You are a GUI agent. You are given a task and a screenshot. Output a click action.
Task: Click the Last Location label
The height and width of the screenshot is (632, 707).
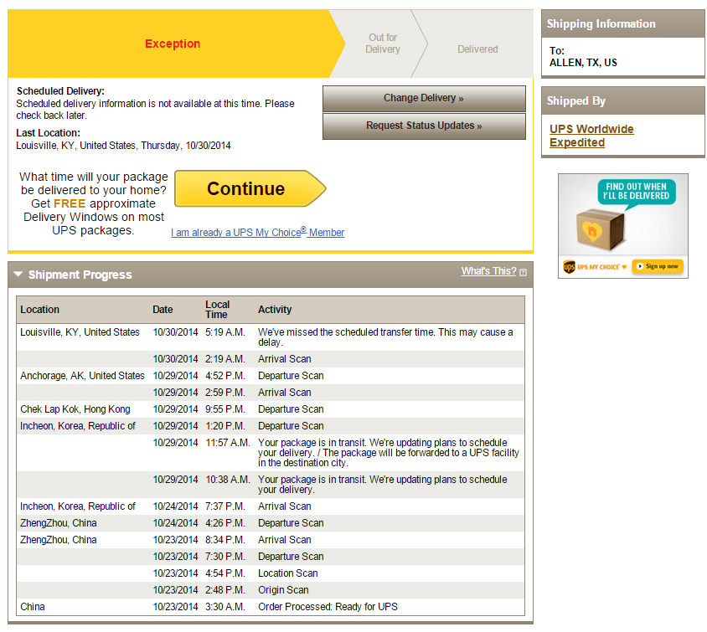point(49,133)
